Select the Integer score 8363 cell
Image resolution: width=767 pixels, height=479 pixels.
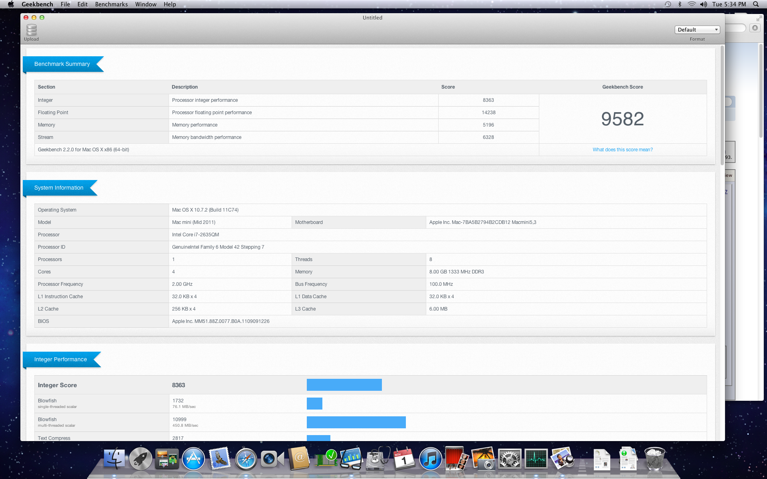[488, 100]
